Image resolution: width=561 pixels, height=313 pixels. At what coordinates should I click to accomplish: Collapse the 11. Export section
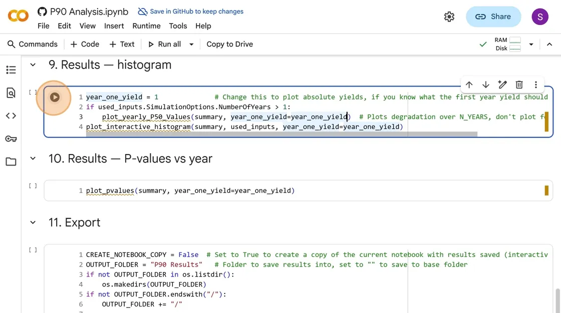(x=33, y=222)
